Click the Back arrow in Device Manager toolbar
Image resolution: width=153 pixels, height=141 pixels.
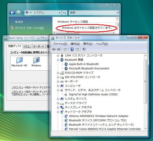(x=54, y=49)
